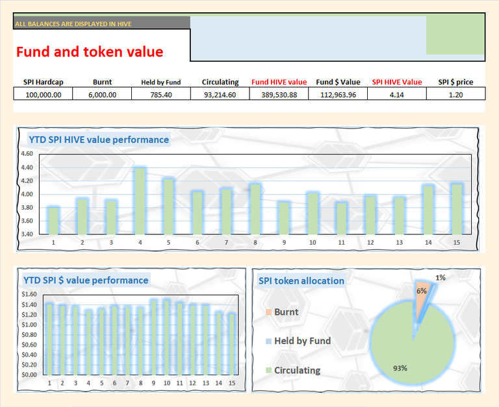Click the SPI Hardcap column header

[44, 82]
